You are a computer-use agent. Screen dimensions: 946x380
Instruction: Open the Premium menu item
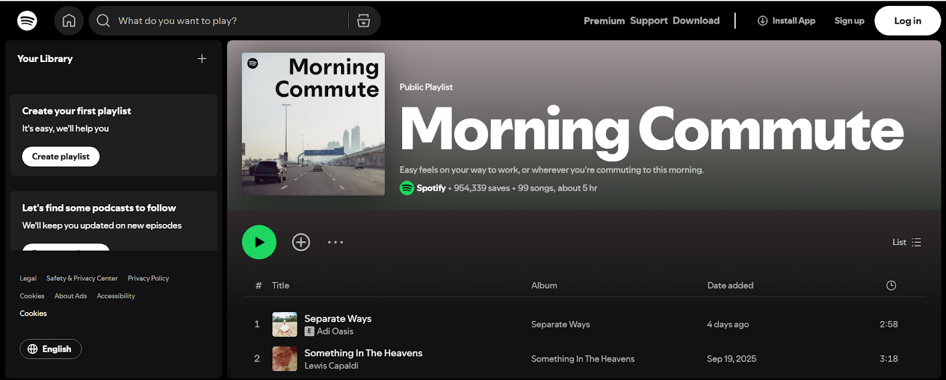604,21
